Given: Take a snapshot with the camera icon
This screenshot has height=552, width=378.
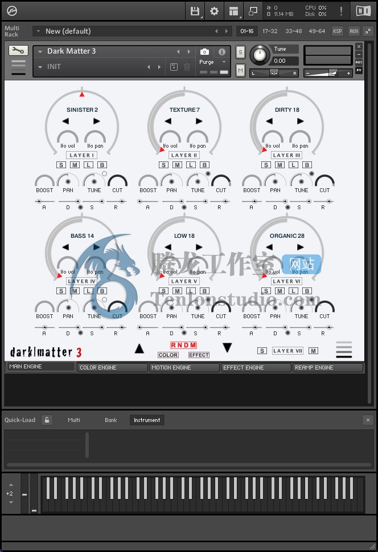Looking at the screenshot, I should point(204,52).
